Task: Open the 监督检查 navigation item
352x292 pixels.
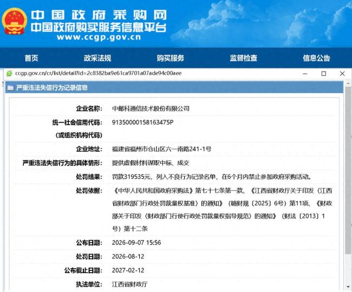Action: (x=244, y=58)
